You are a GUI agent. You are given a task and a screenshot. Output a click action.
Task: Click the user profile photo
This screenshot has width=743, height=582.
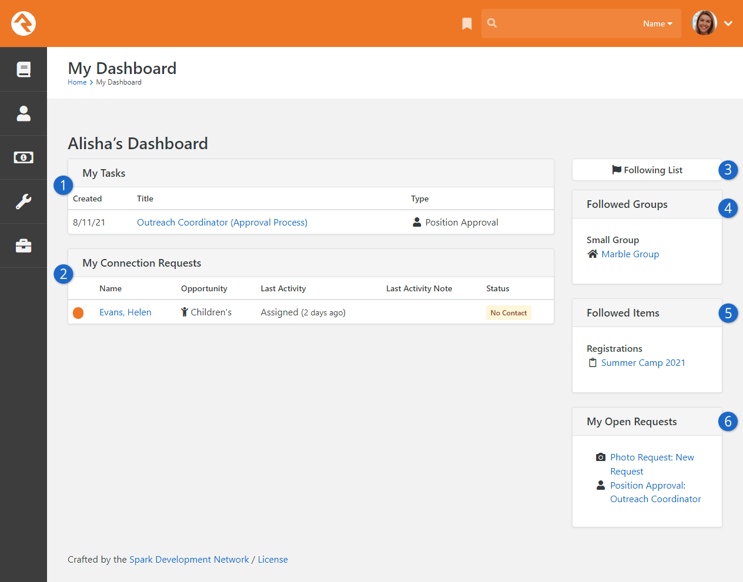click(704, 23)
